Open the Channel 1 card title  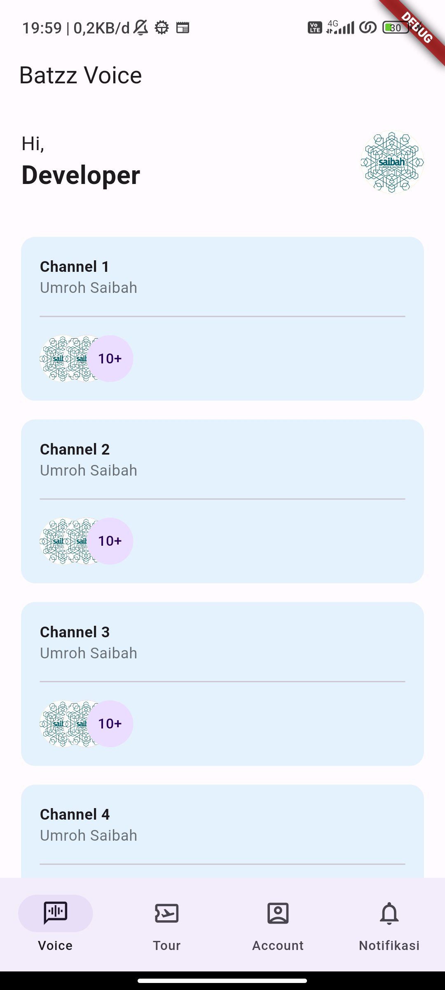(x=75, y=267)
